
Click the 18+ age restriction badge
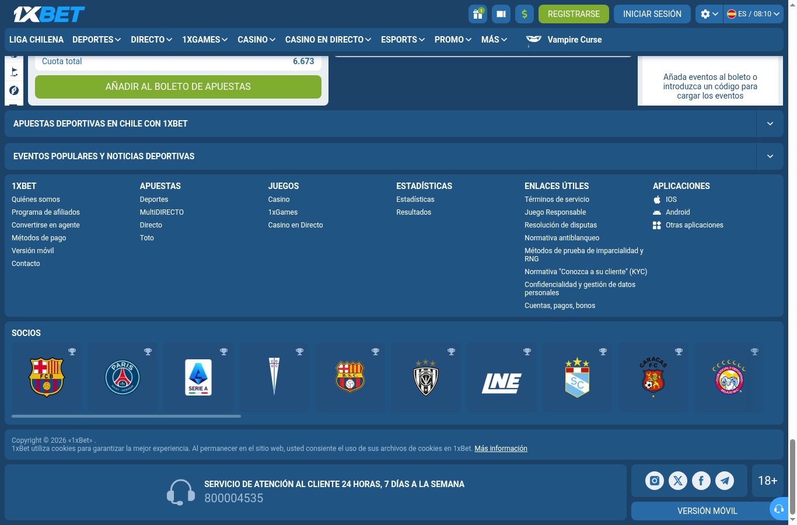pyautogui.click(x=768, y=481)
